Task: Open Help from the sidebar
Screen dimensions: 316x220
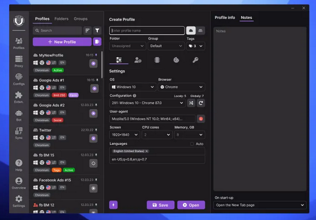Action: (x=19, y=165)
